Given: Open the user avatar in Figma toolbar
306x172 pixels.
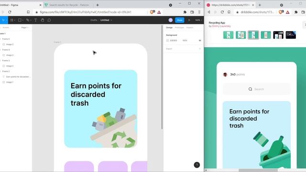Looking at the screenshot, I should coord(171,20).
